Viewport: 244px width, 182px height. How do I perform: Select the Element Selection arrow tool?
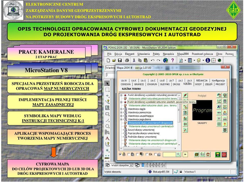click(107, 84)
